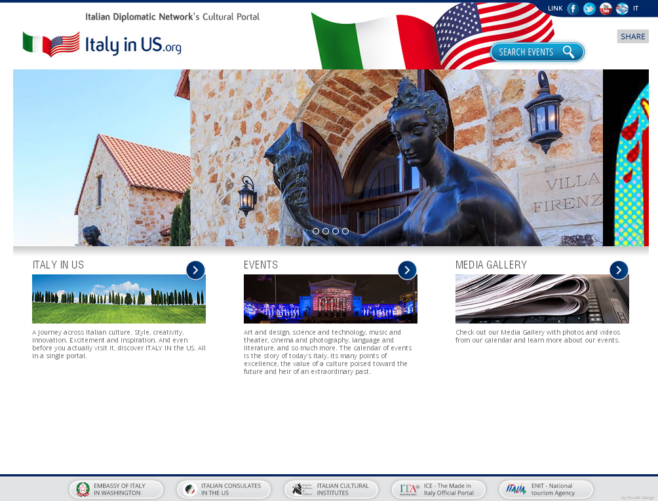
Task: Open MEDIA GALLERY arrow button
Action: (619, 270)
